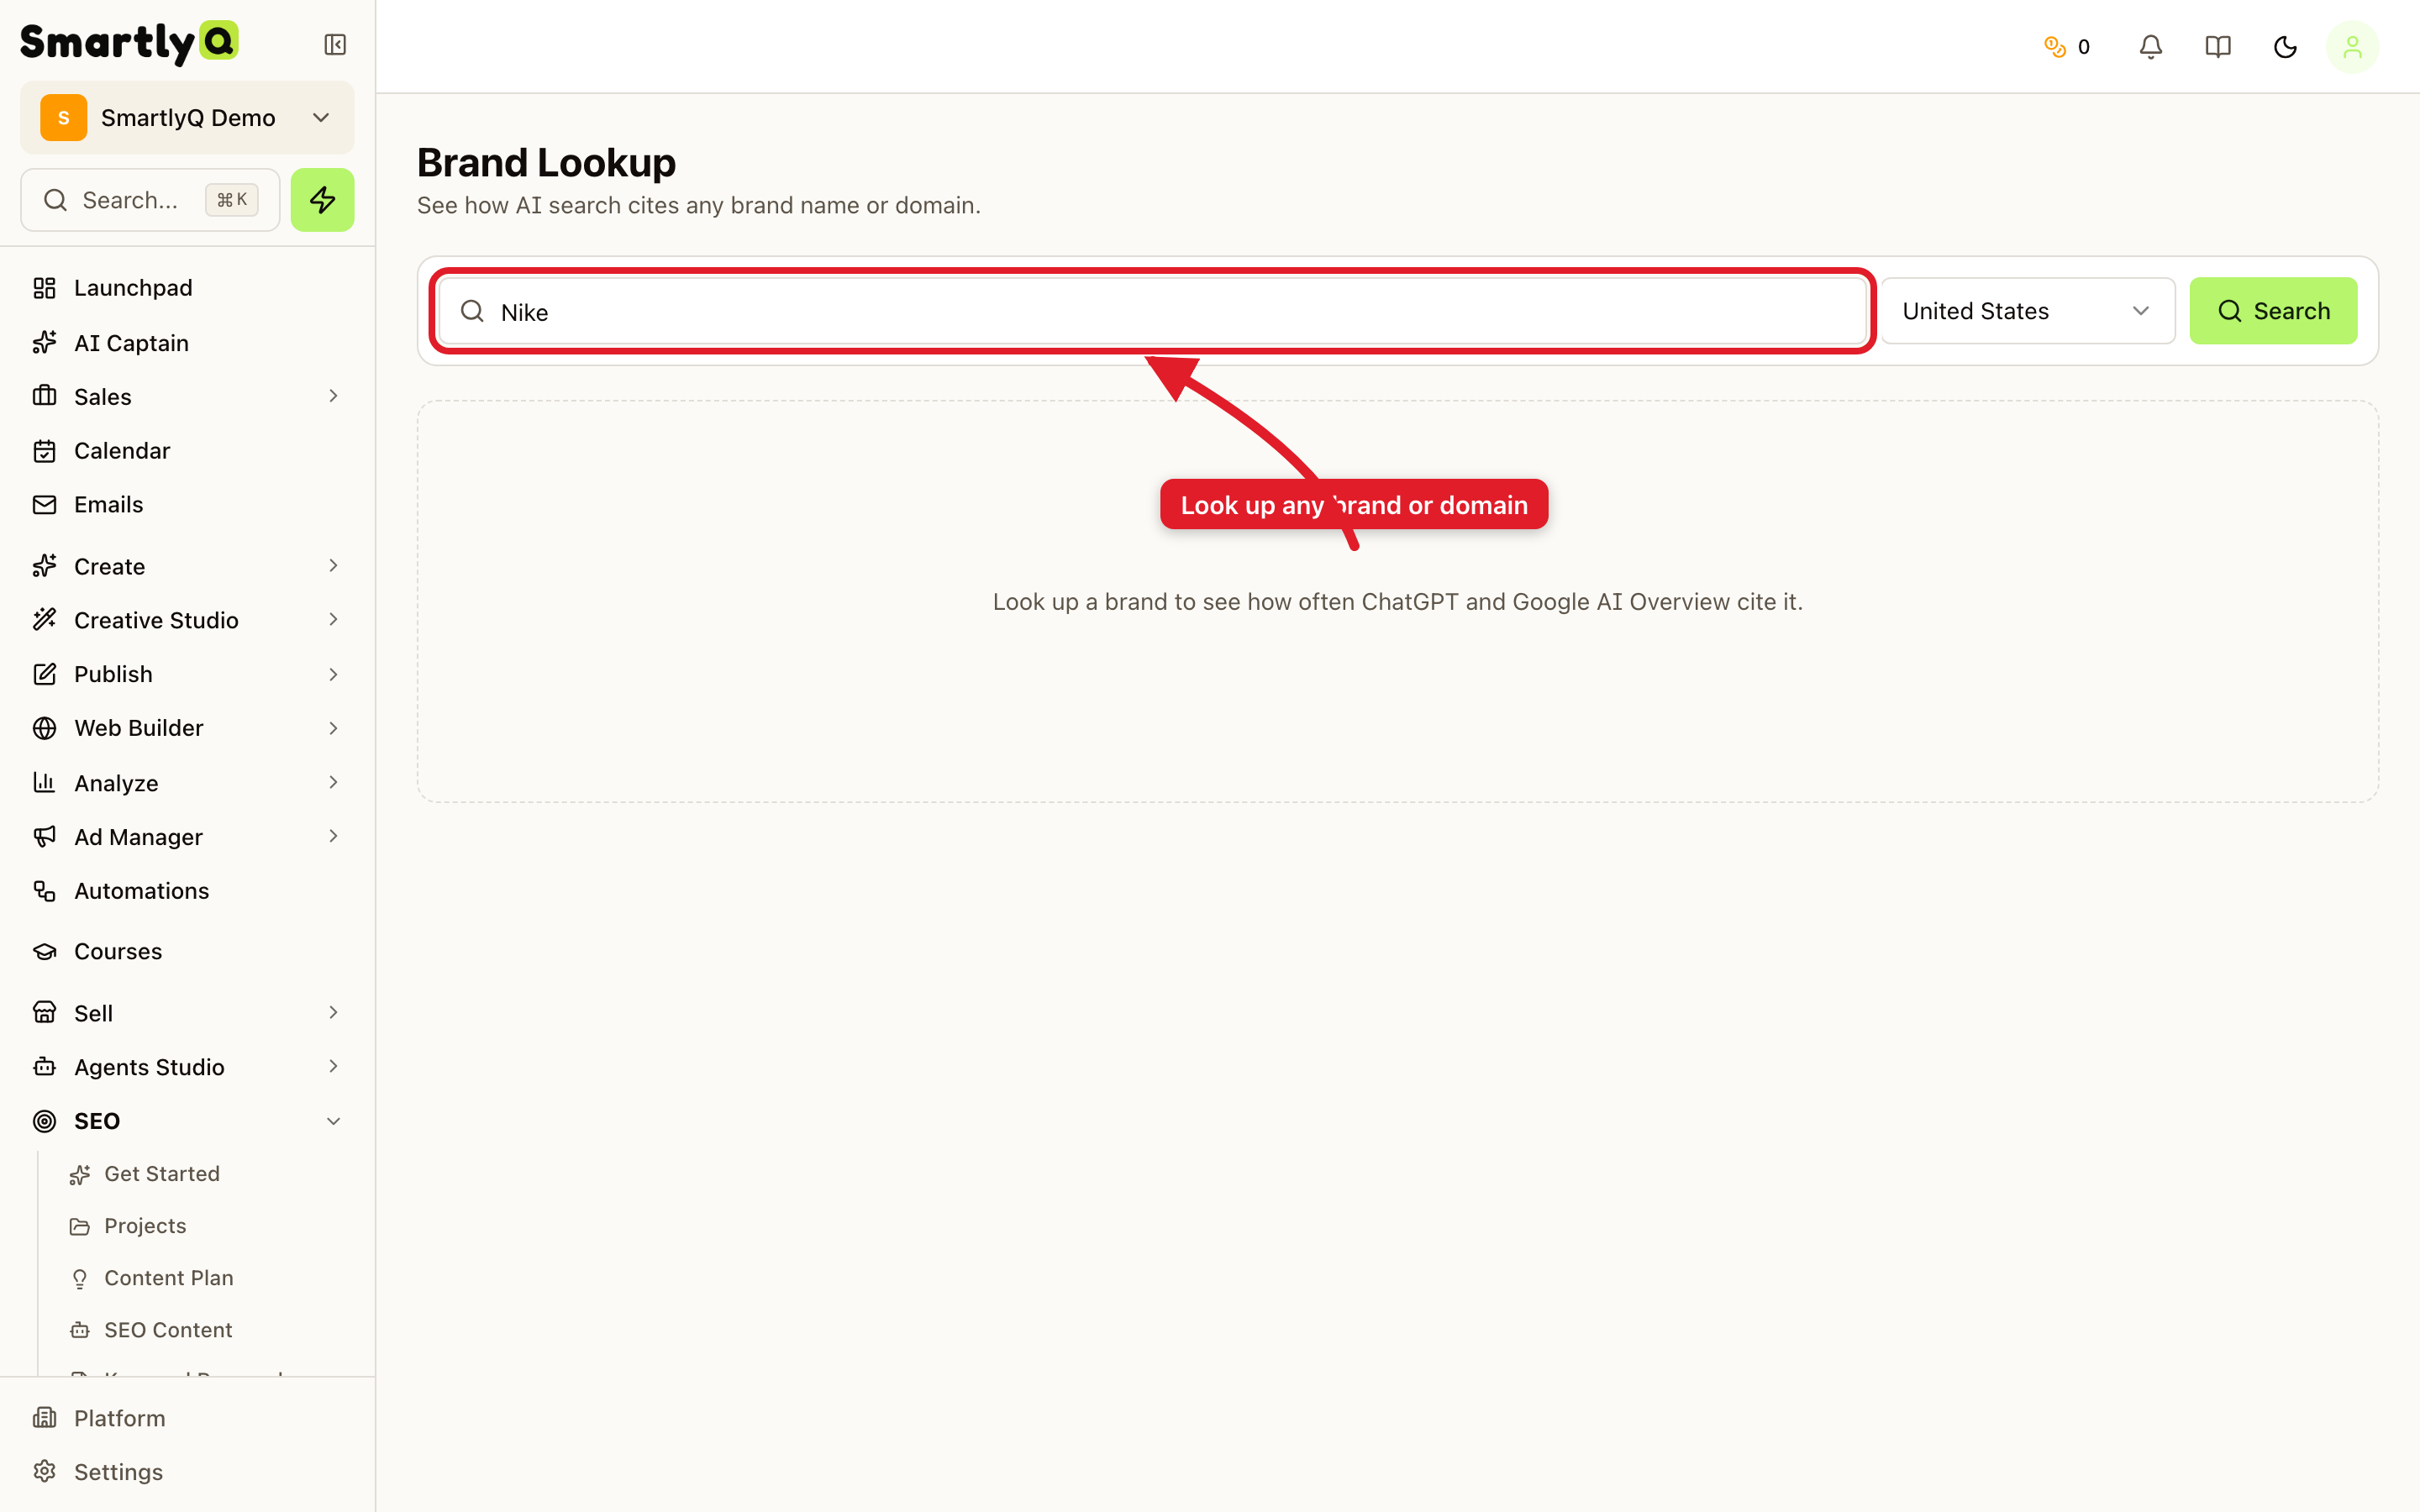Expand Ad Manager chevron
The height and width of the screenshot is (1512, 2420).
tap(333, 836)
